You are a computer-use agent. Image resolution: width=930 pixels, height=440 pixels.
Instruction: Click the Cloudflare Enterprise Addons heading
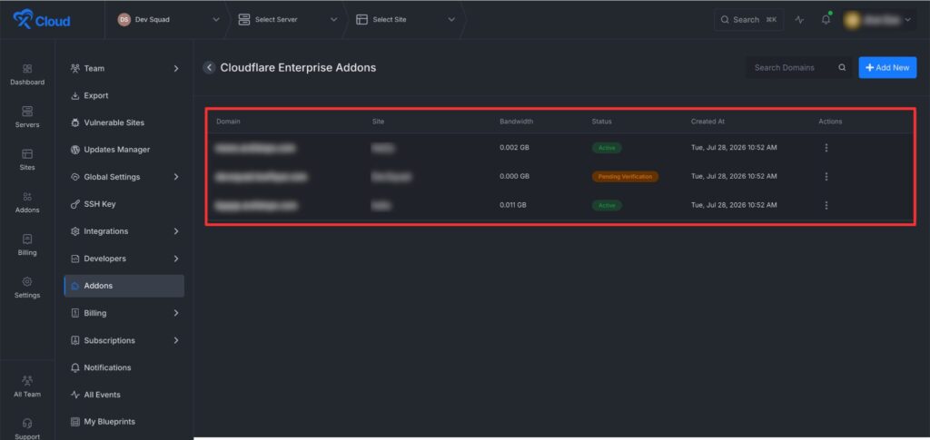pos(298,67)
